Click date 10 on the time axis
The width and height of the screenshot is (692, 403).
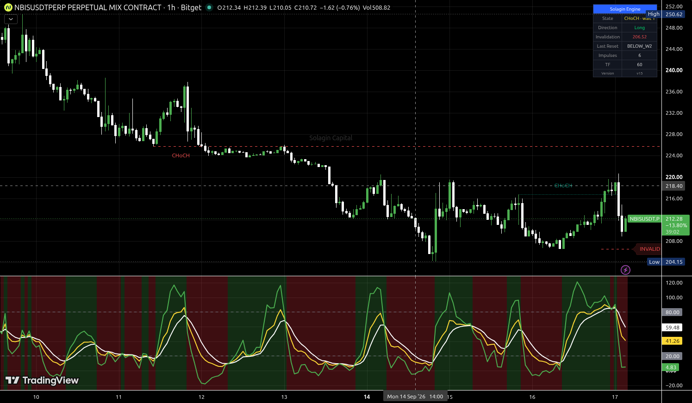tap(36, 397)
